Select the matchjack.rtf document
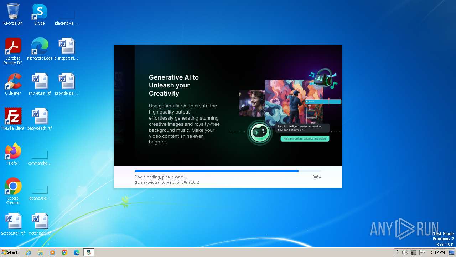This screenshot has width=456, height=257. point(40,224)
